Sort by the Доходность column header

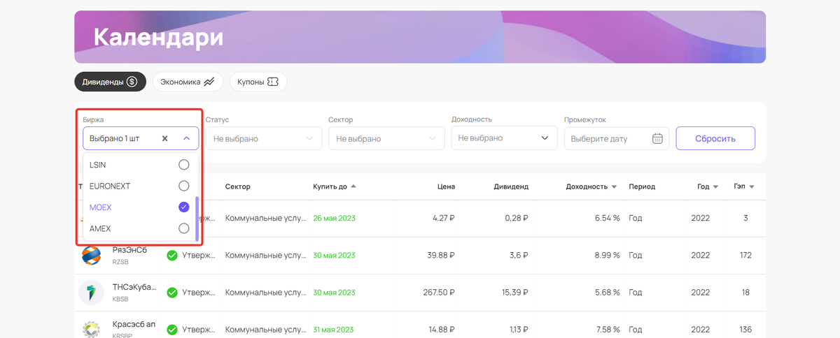591,186
